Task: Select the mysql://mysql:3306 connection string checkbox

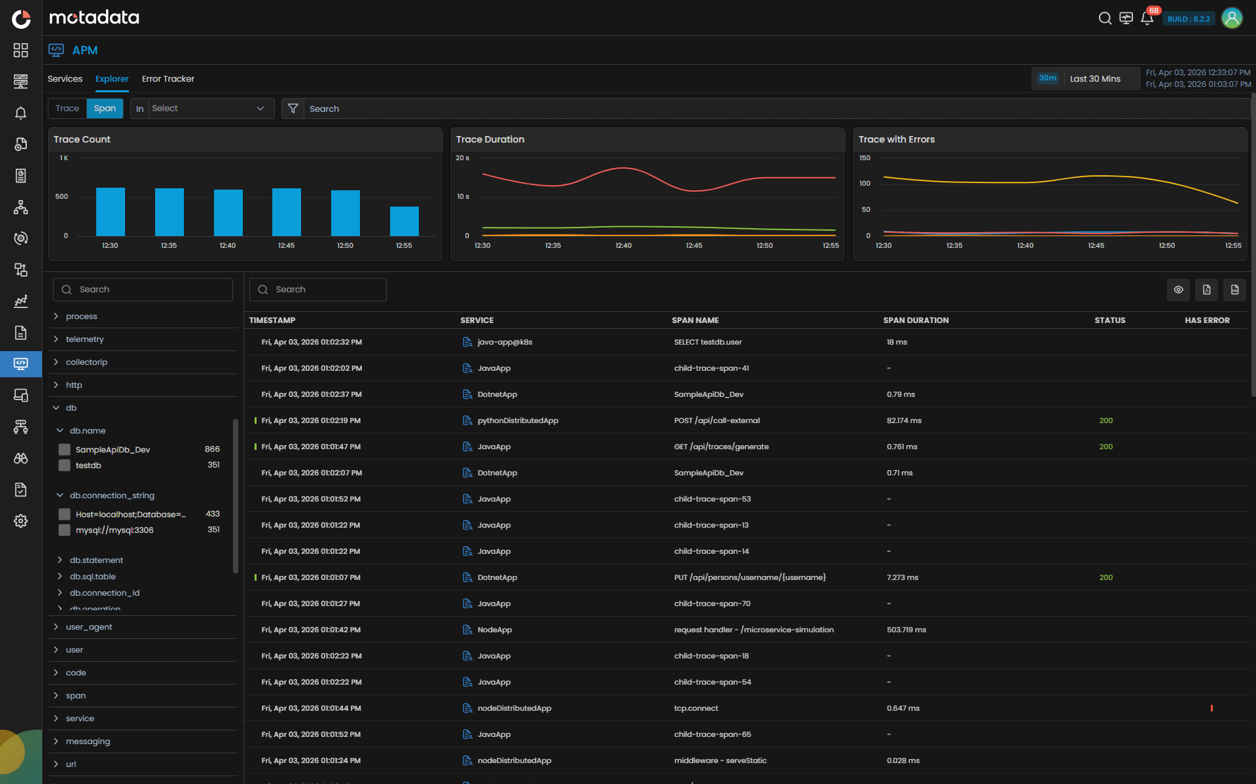Action: [x=63, y=530]
